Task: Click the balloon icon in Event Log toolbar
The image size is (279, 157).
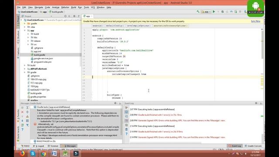Action: [126, 112]
